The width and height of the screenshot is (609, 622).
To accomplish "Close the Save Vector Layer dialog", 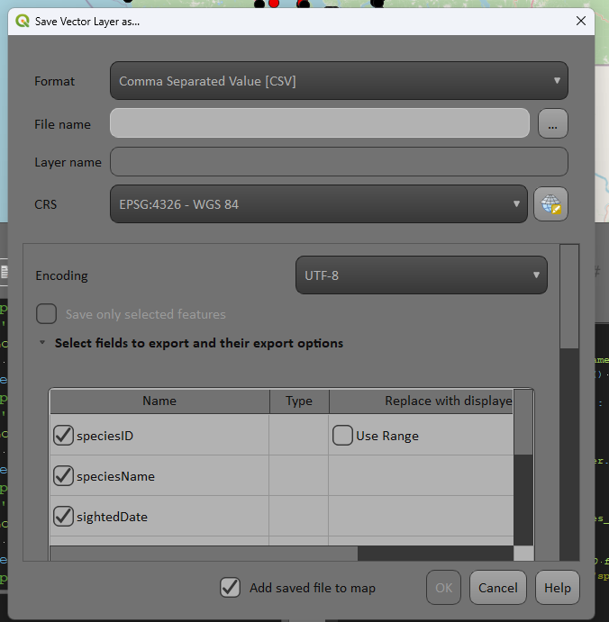I will pyautogui.click(x=581, y=21).
